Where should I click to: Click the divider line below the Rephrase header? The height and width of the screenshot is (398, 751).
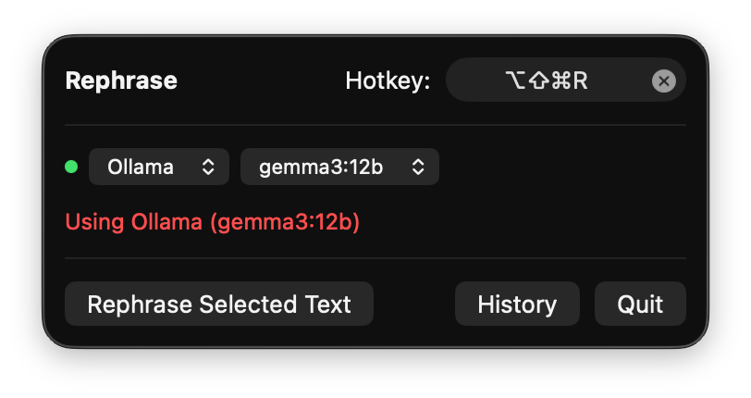pos(375,125)
